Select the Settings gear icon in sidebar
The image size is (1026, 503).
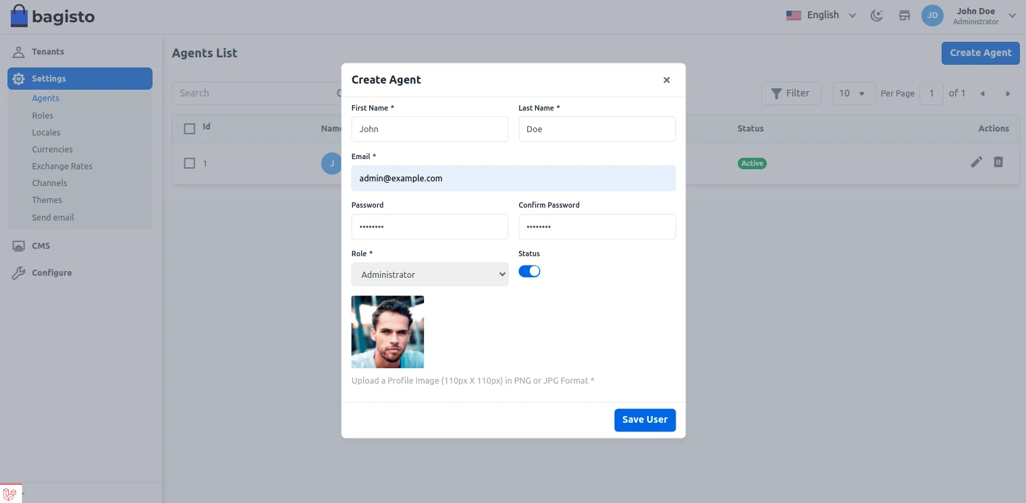coord(18,78)
